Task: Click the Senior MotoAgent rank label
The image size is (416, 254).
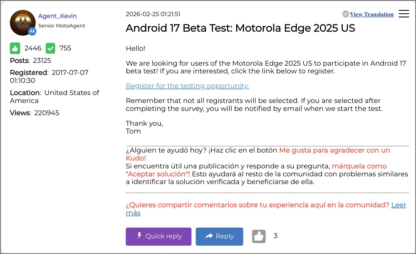Action: coord(62,26)
